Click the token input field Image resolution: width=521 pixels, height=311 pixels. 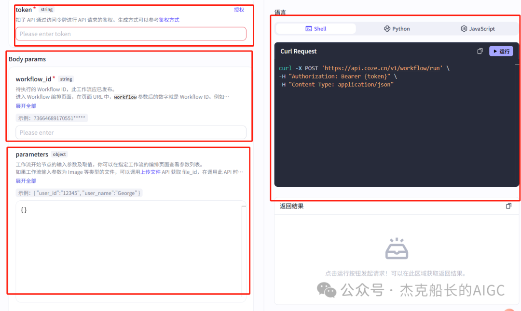131,34
